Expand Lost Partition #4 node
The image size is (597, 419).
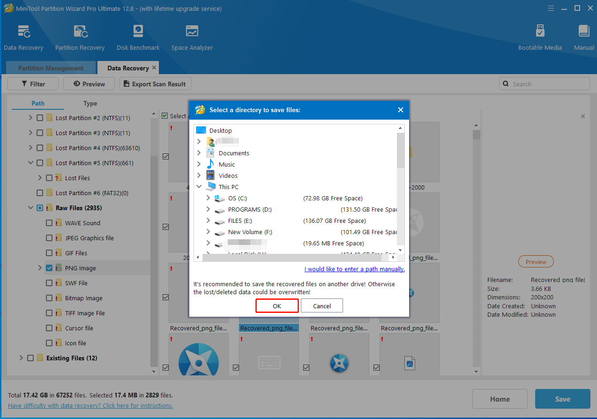pyautogui.click(x=30, y=148)
